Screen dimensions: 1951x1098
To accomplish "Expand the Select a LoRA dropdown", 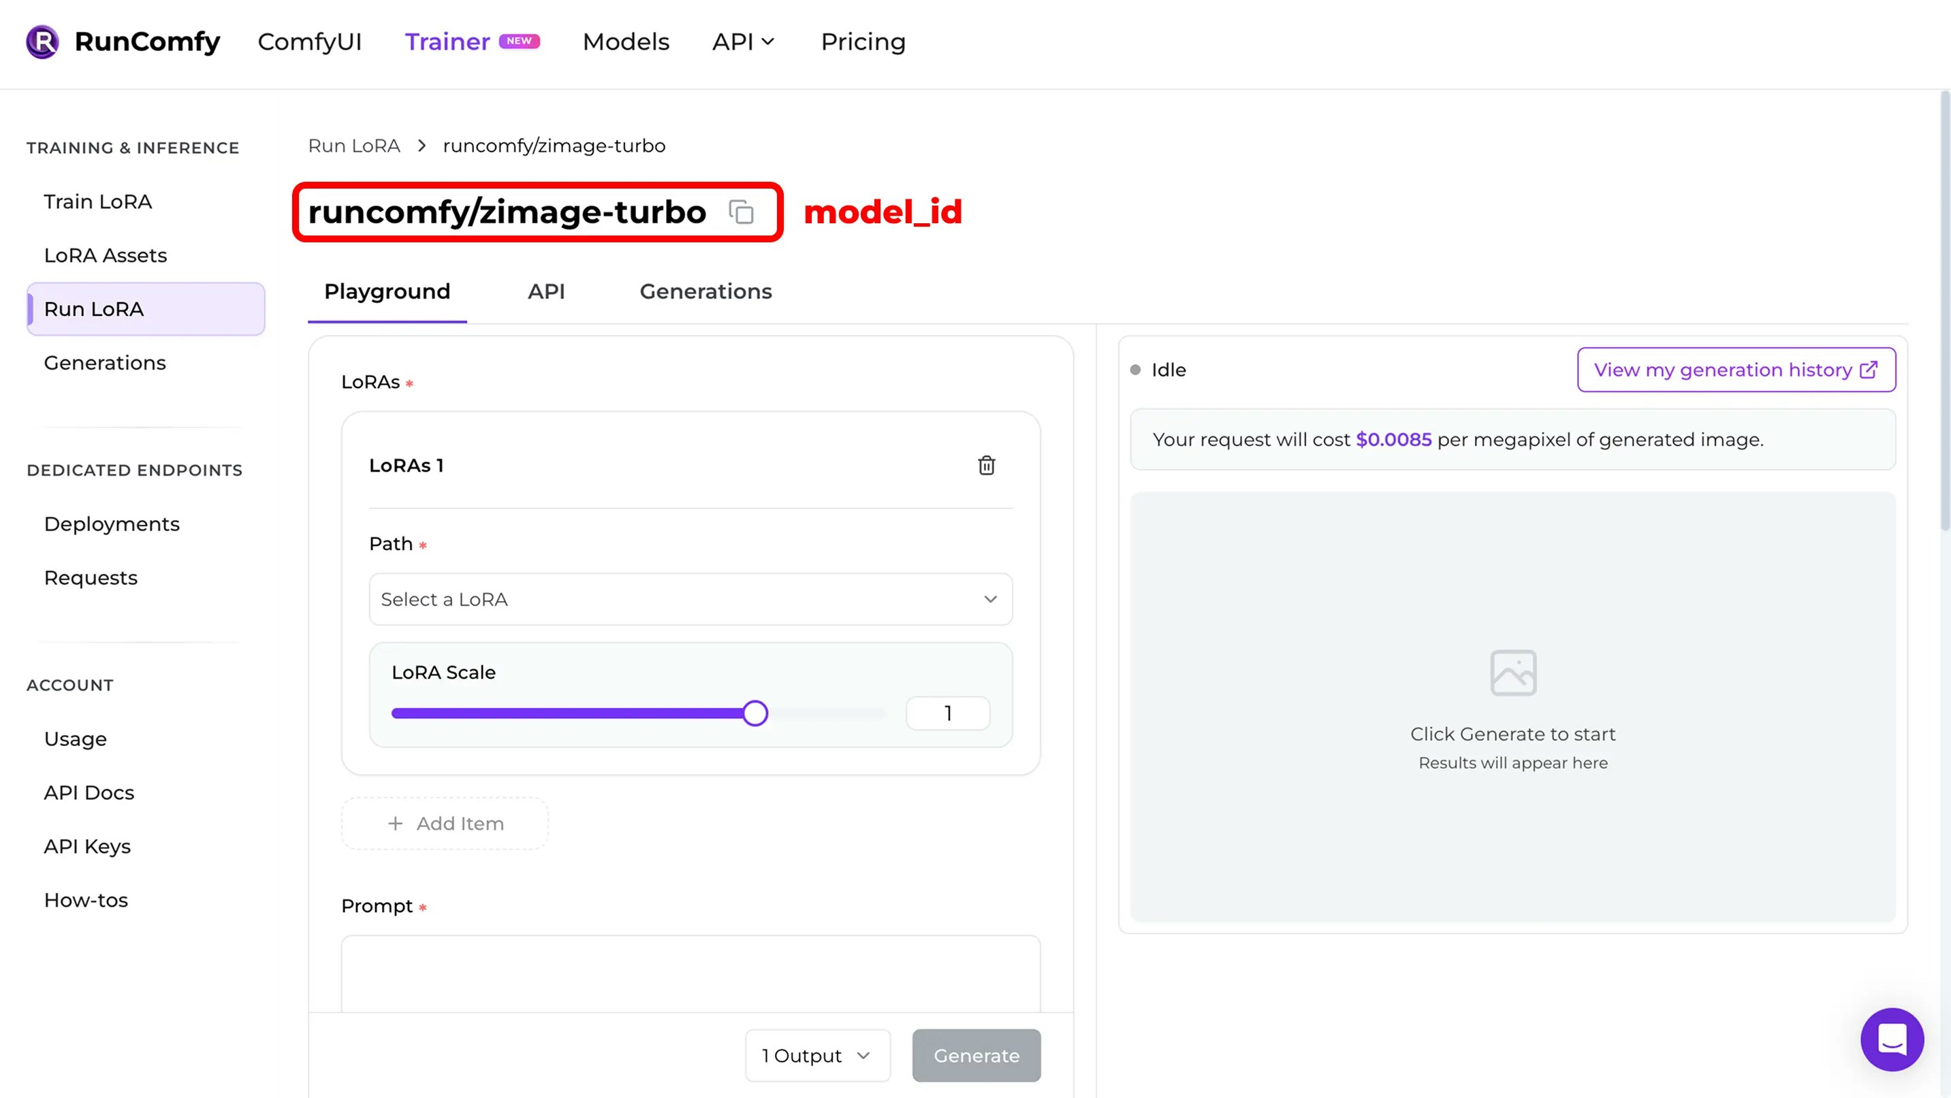I will (x=690, y=599).
